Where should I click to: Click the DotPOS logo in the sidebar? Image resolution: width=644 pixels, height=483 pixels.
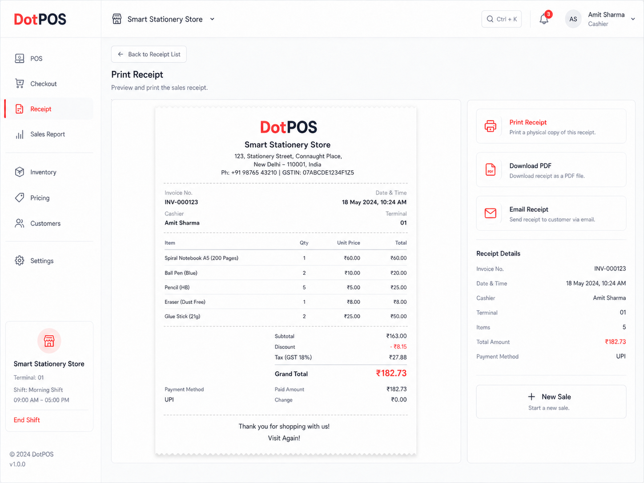click(x=40, y=19)
